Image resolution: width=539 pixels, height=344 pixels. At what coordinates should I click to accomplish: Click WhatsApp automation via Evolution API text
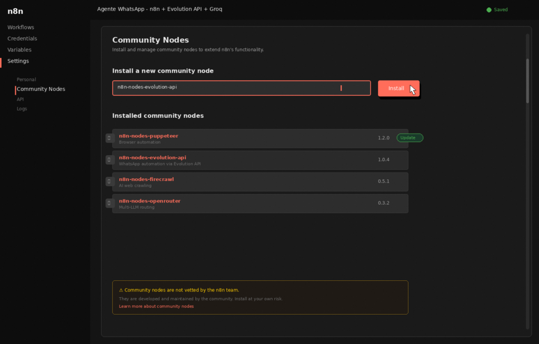(160, 164)
